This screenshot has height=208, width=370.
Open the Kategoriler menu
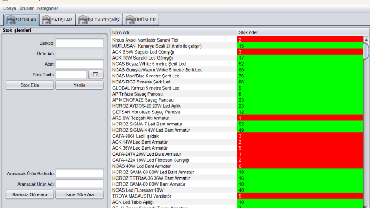pyautogui.click(x=48, y=8)
